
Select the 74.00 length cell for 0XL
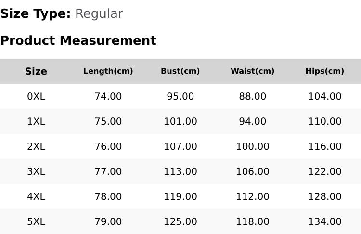click(x=108, y=96)
